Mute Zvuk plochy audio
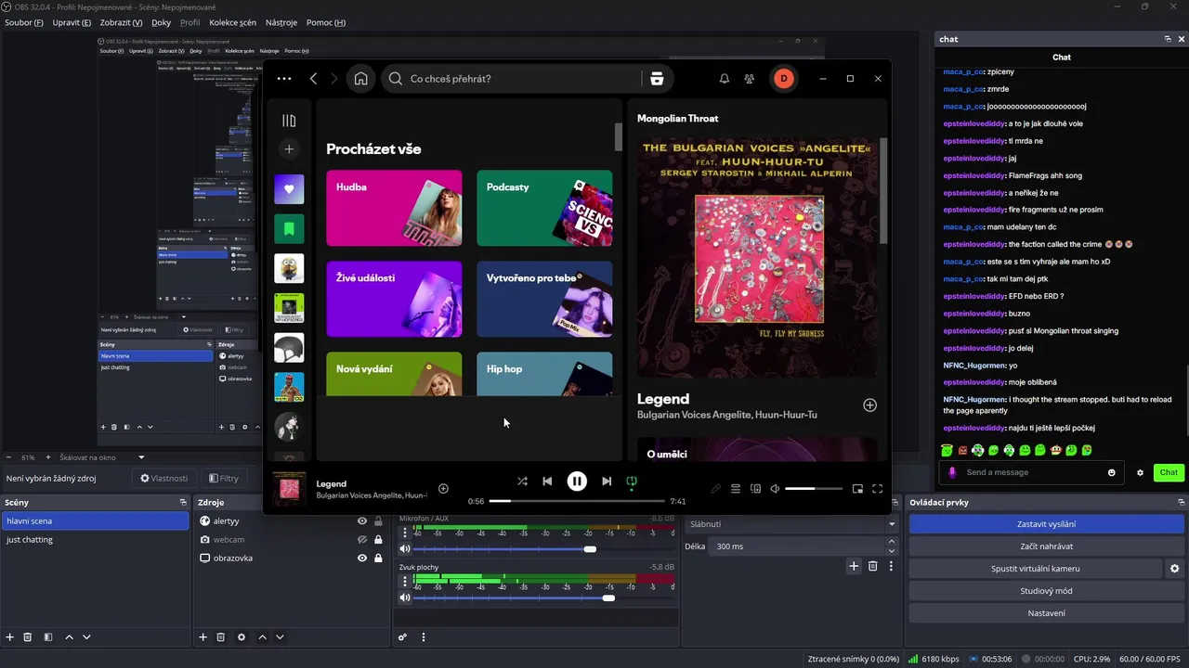 (405, 597)
